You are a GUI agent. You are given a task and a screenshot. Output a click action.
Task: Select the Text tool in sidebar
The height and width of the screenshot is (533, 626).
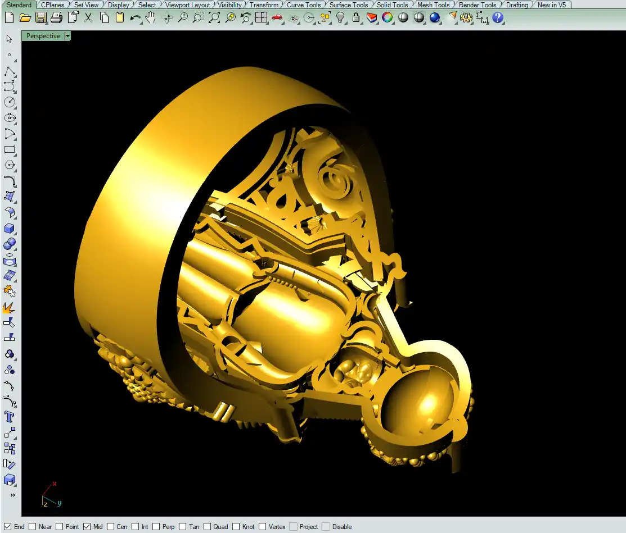click(x=9, y=417)
